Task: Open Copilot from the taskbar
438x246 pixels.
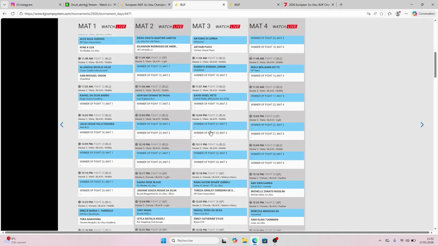Action: (235, 241)
